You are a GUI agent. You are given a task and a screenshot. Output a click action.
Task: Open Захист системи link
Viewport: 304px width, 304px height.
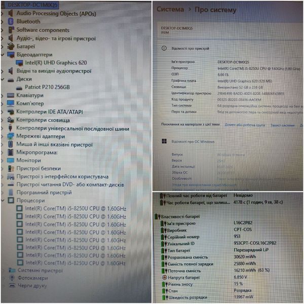point(283,125)
